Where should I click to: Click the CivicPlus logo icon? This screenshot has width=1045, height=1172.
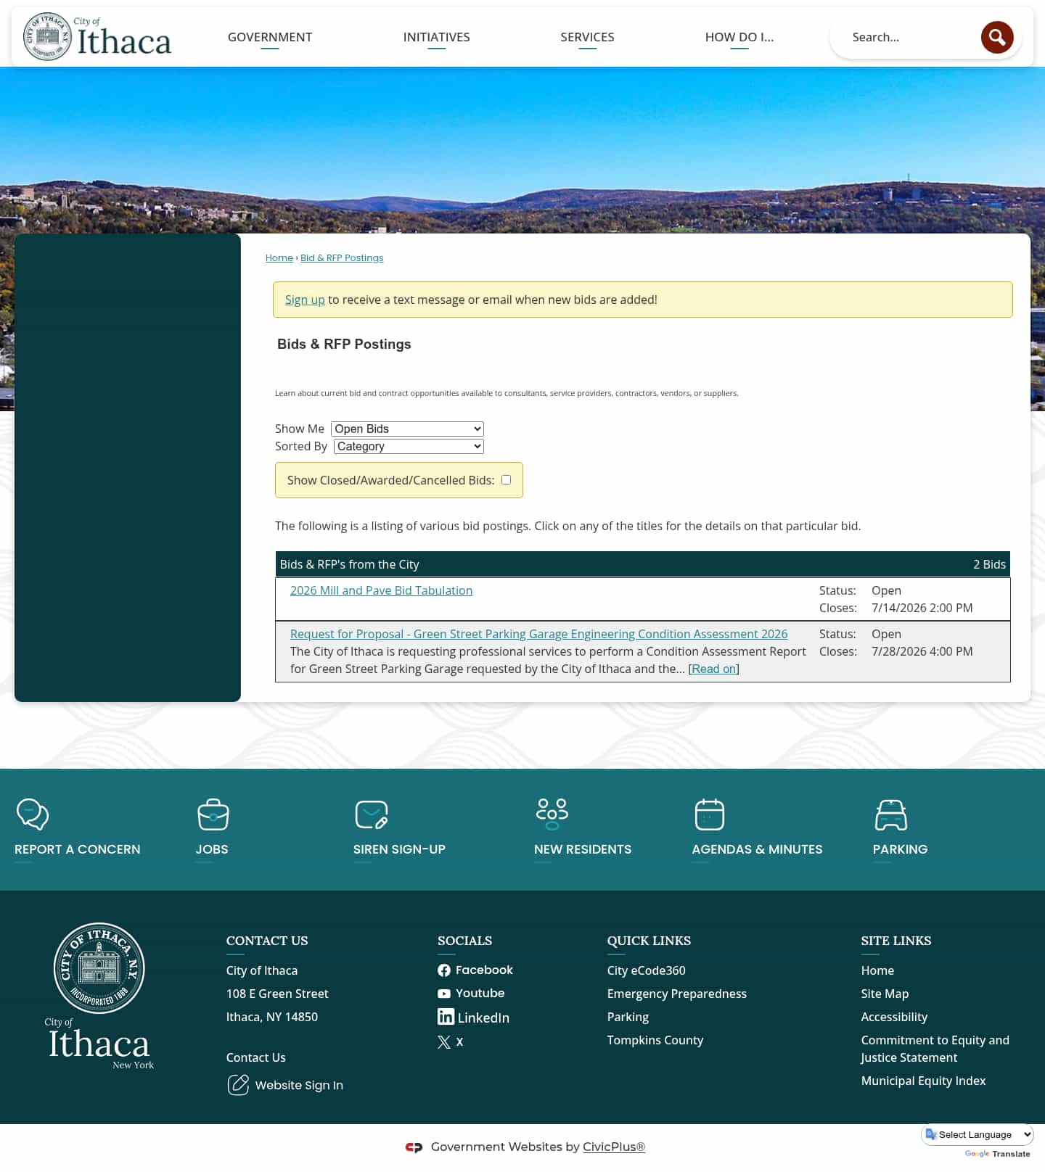[x=414, y=1147]
